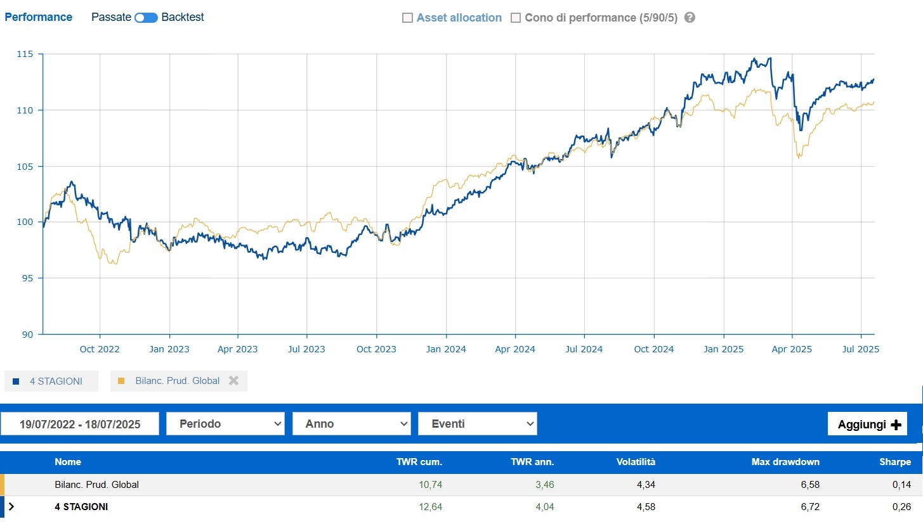Open the Anno dropdown
Viewport: 923px width, 531px height.
click(x=351, y=424)
